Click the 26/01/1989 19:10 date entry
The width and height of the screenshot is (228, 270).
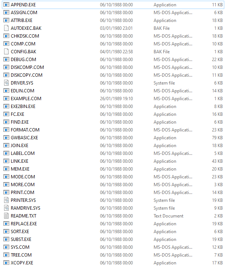(x=116, y=99)
